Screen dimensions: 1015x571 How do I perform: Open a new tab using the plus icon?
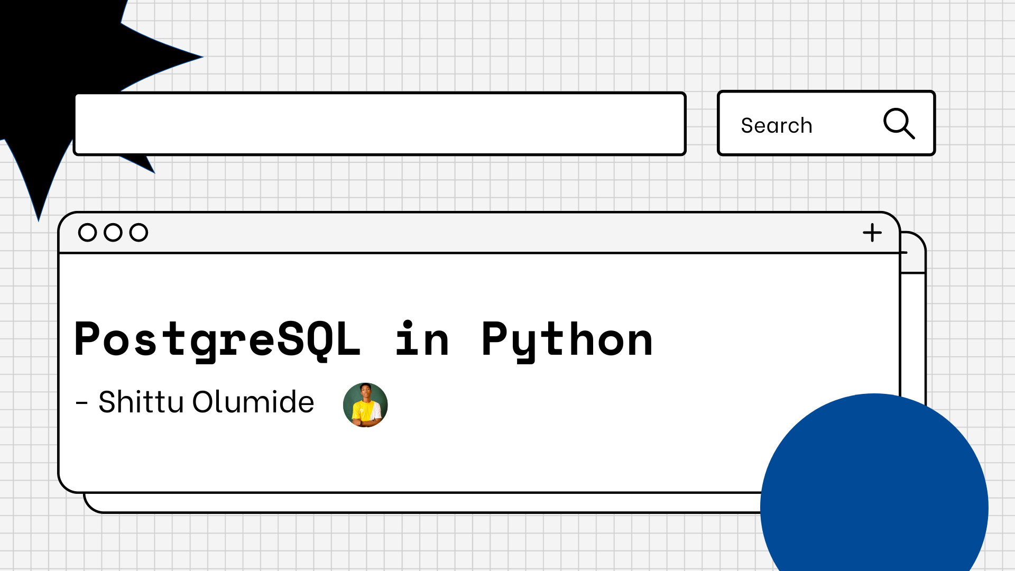[872, 232]
